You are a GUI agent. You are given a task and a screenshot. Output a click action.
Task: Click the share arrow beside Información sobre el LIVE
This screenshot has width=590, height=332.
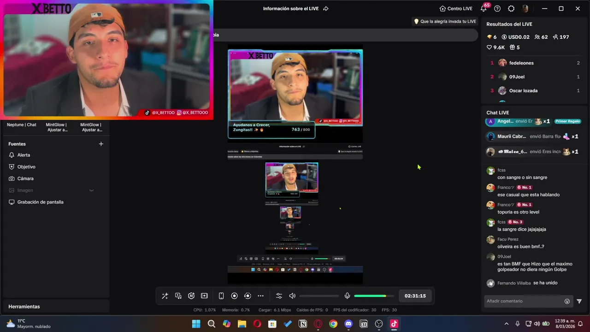(x=326, y=9)
